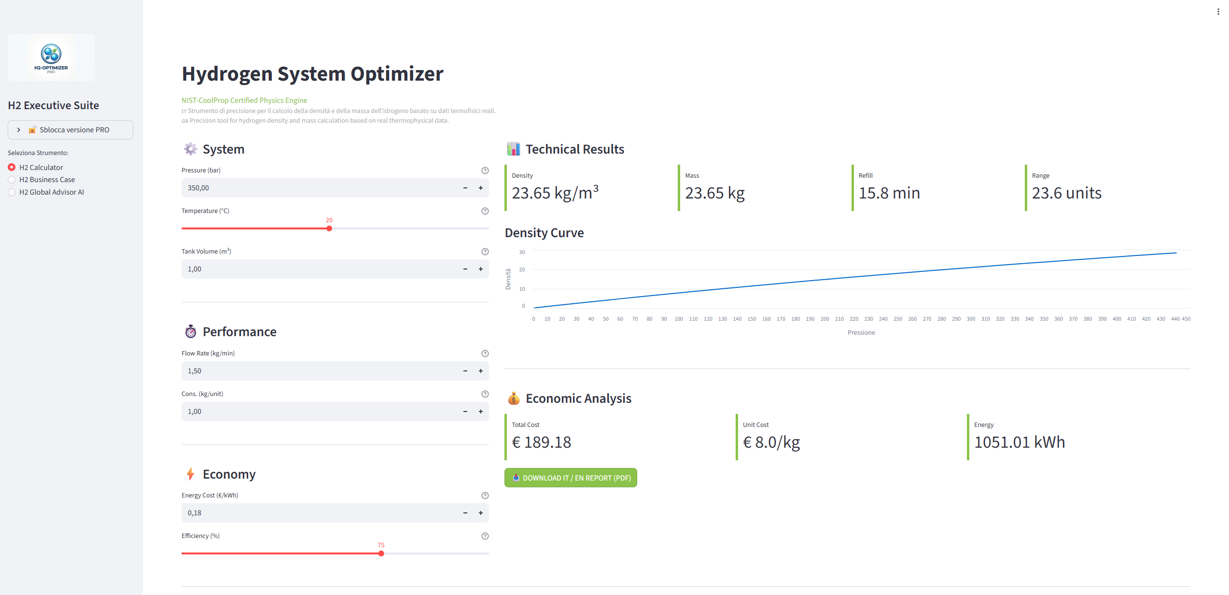Click the Efficiency slider handle at 75
The width and height of the screenshot is (1229, 595).
tap(381, 553)
